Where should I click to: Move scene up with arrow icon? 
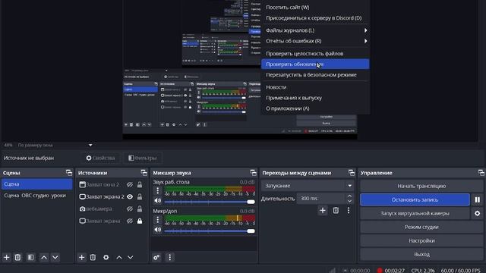tap(44, 257)
